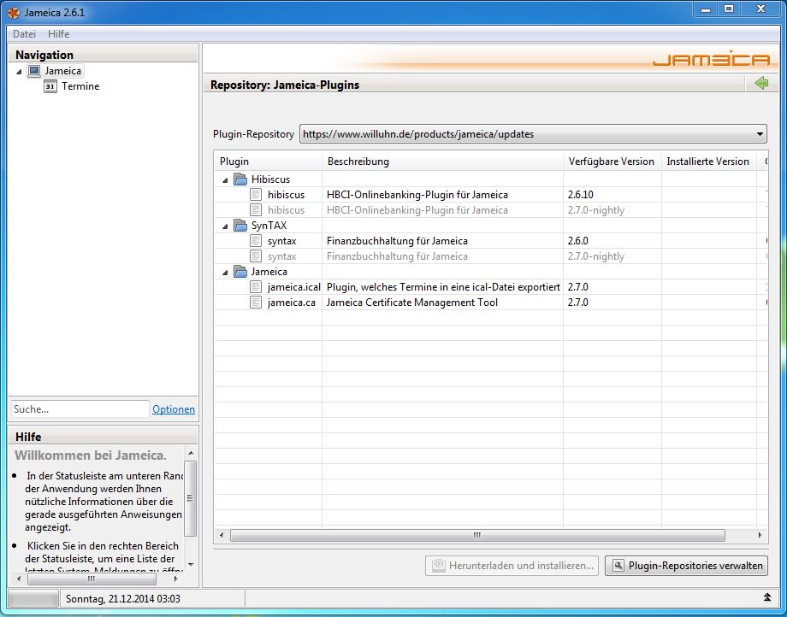787x617 pixels.
Task: Click Herunterladen und installieren button
Action: 512,566
